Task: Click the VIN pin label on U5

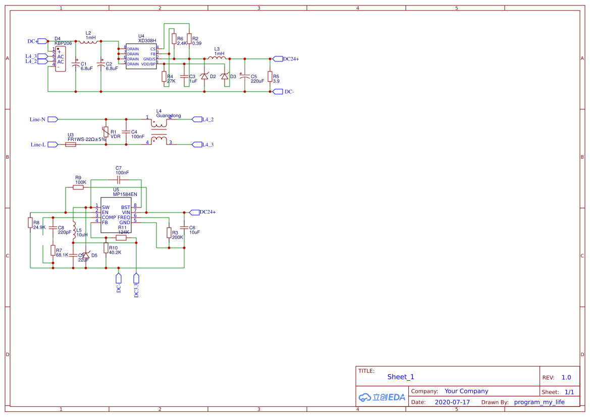Action: click(x=126, y=213)
